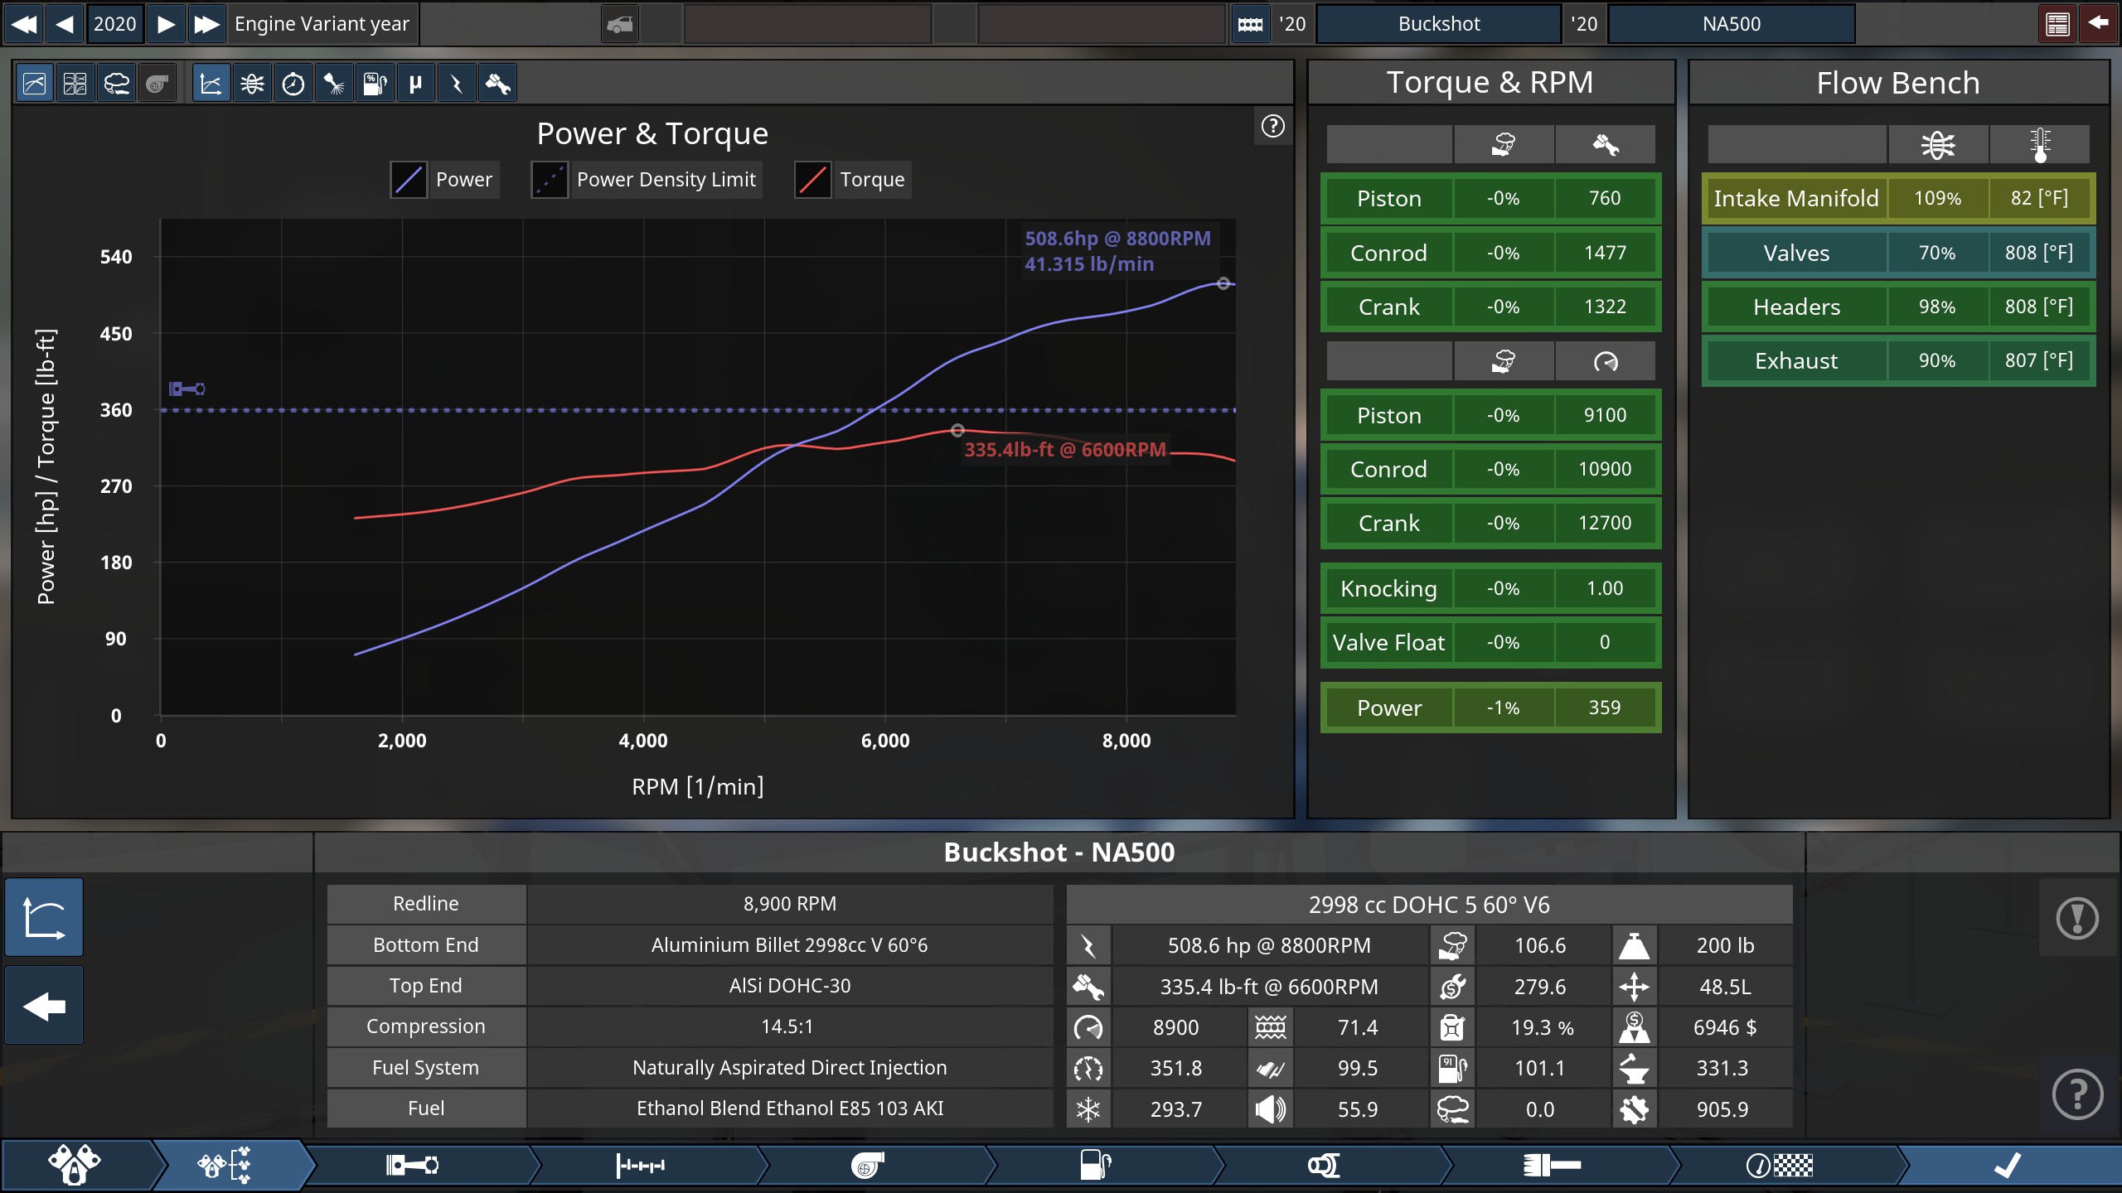Click the airflow column icon in Flow Bench

click(x=1938, y=145)
